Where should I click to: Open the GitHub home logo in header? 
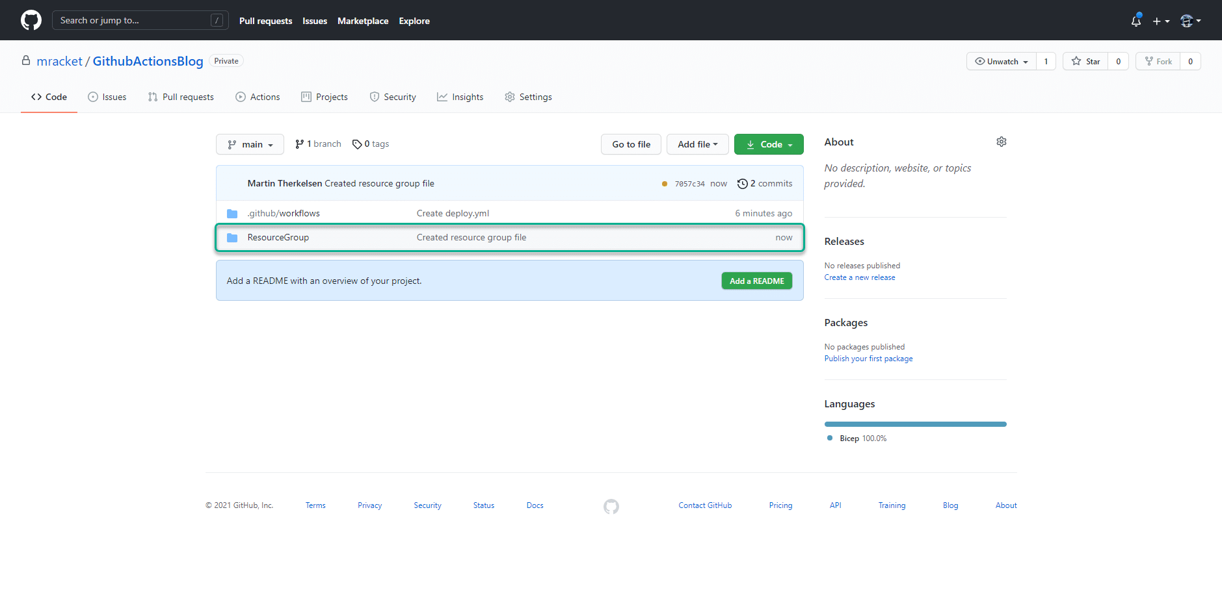pos(31,20)
